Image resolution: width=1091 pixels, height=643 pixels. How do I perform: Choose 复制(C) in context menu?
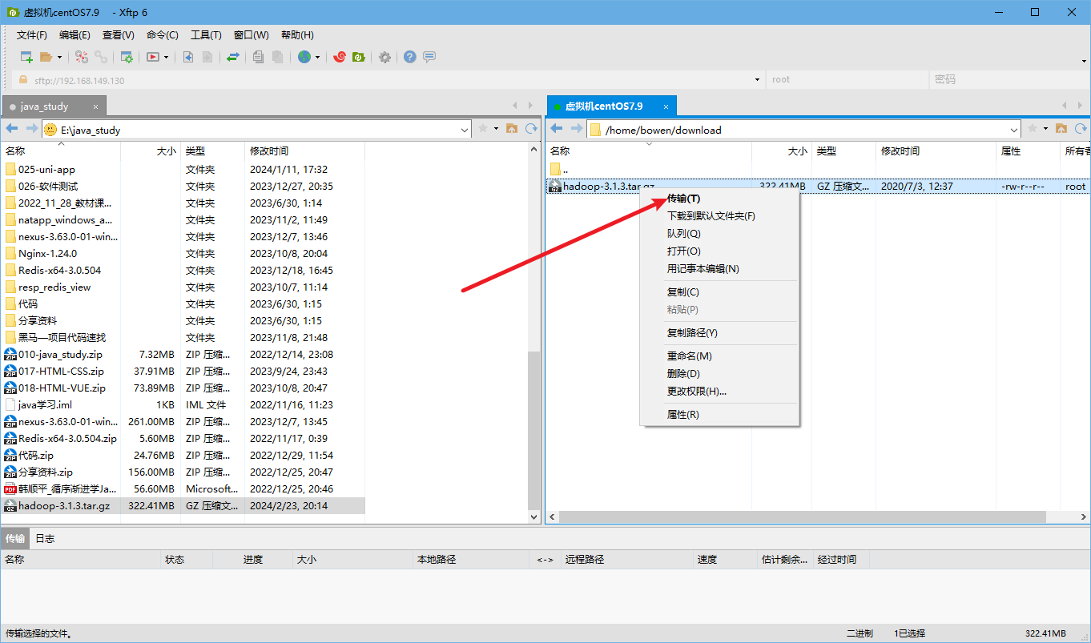click(719, 292)
